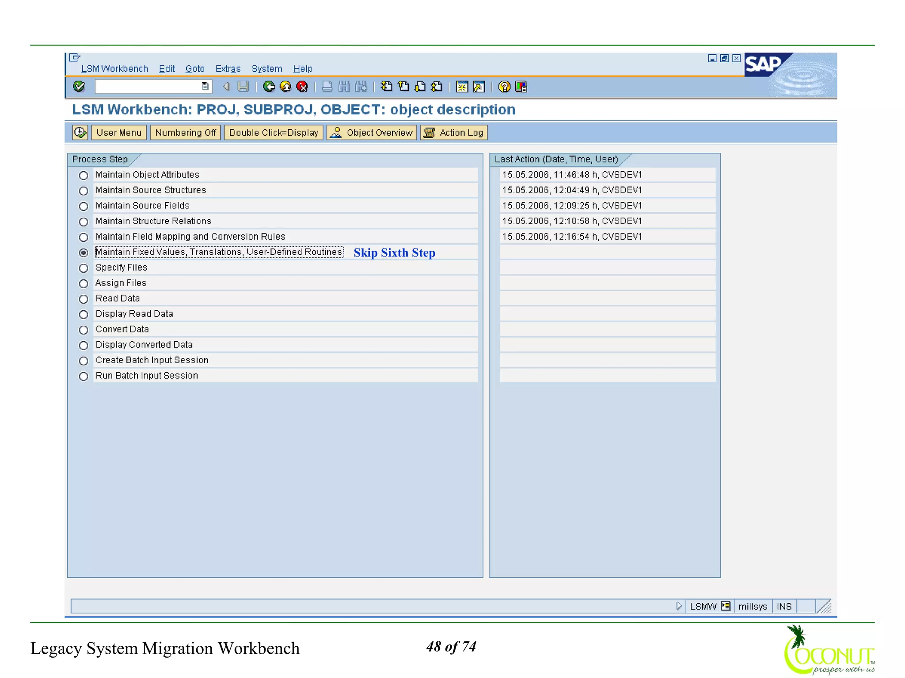Screen dimensions: 905x678
Task: Click the 15.05.2006, 11:46:48 h, CVSDEV1 entry
Action: 572,175
